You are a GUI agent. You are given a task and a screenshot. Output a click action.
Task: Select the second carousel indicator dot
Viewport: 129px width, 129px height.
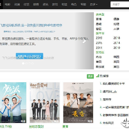(27, 63)
